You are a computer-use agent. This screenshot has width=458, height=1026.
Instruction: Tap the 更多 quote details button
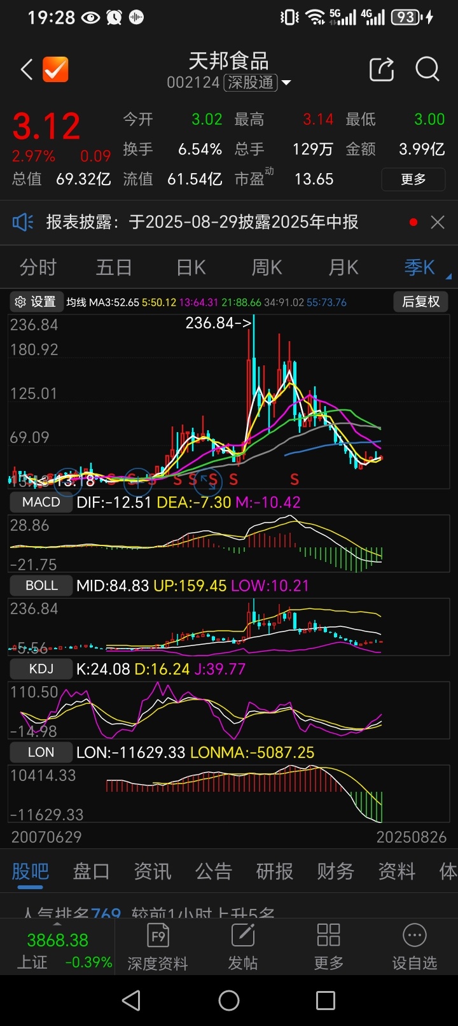coord(413,179)
